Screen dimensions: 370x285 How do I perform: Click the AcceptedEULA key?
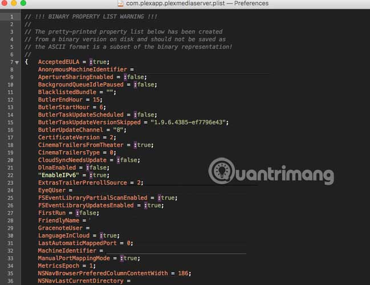click(x=59, y=62)
